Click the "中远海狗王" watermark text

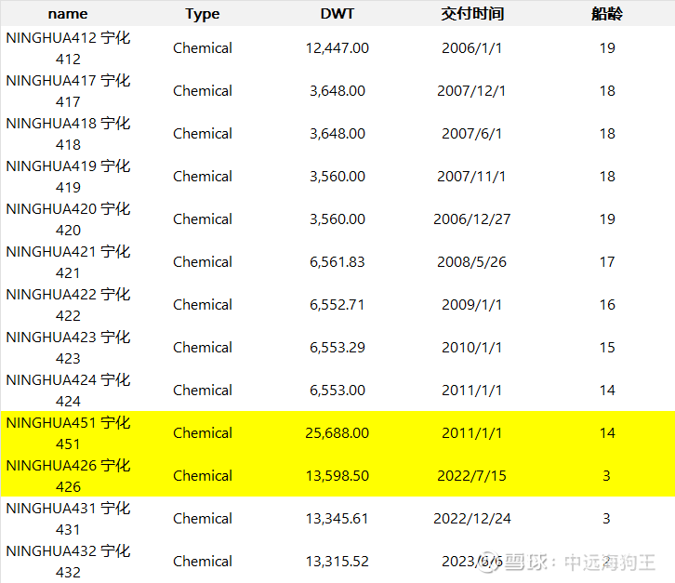[610, 563]
